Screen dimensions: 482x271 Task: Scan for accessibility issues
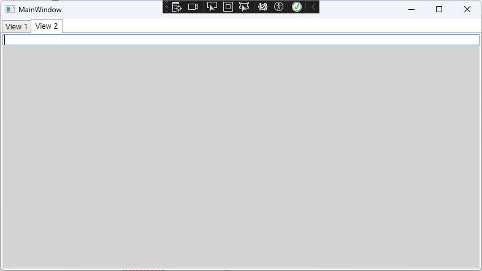279,7
